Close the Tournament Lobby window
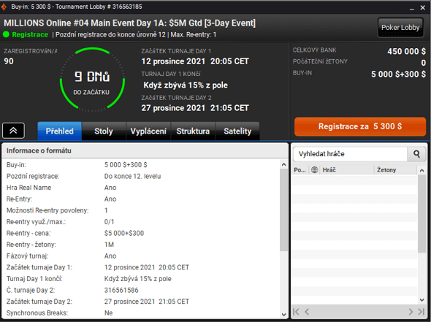431x322 pixels. [423, 8]
